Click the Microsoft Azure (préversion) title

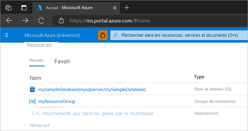click(x=52, y=35)
